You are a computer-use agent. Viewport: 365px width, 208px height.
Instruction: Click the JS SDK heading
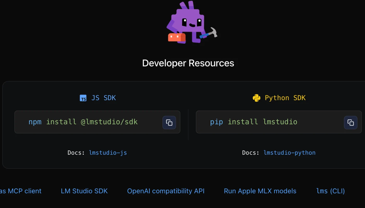[104, 98]
